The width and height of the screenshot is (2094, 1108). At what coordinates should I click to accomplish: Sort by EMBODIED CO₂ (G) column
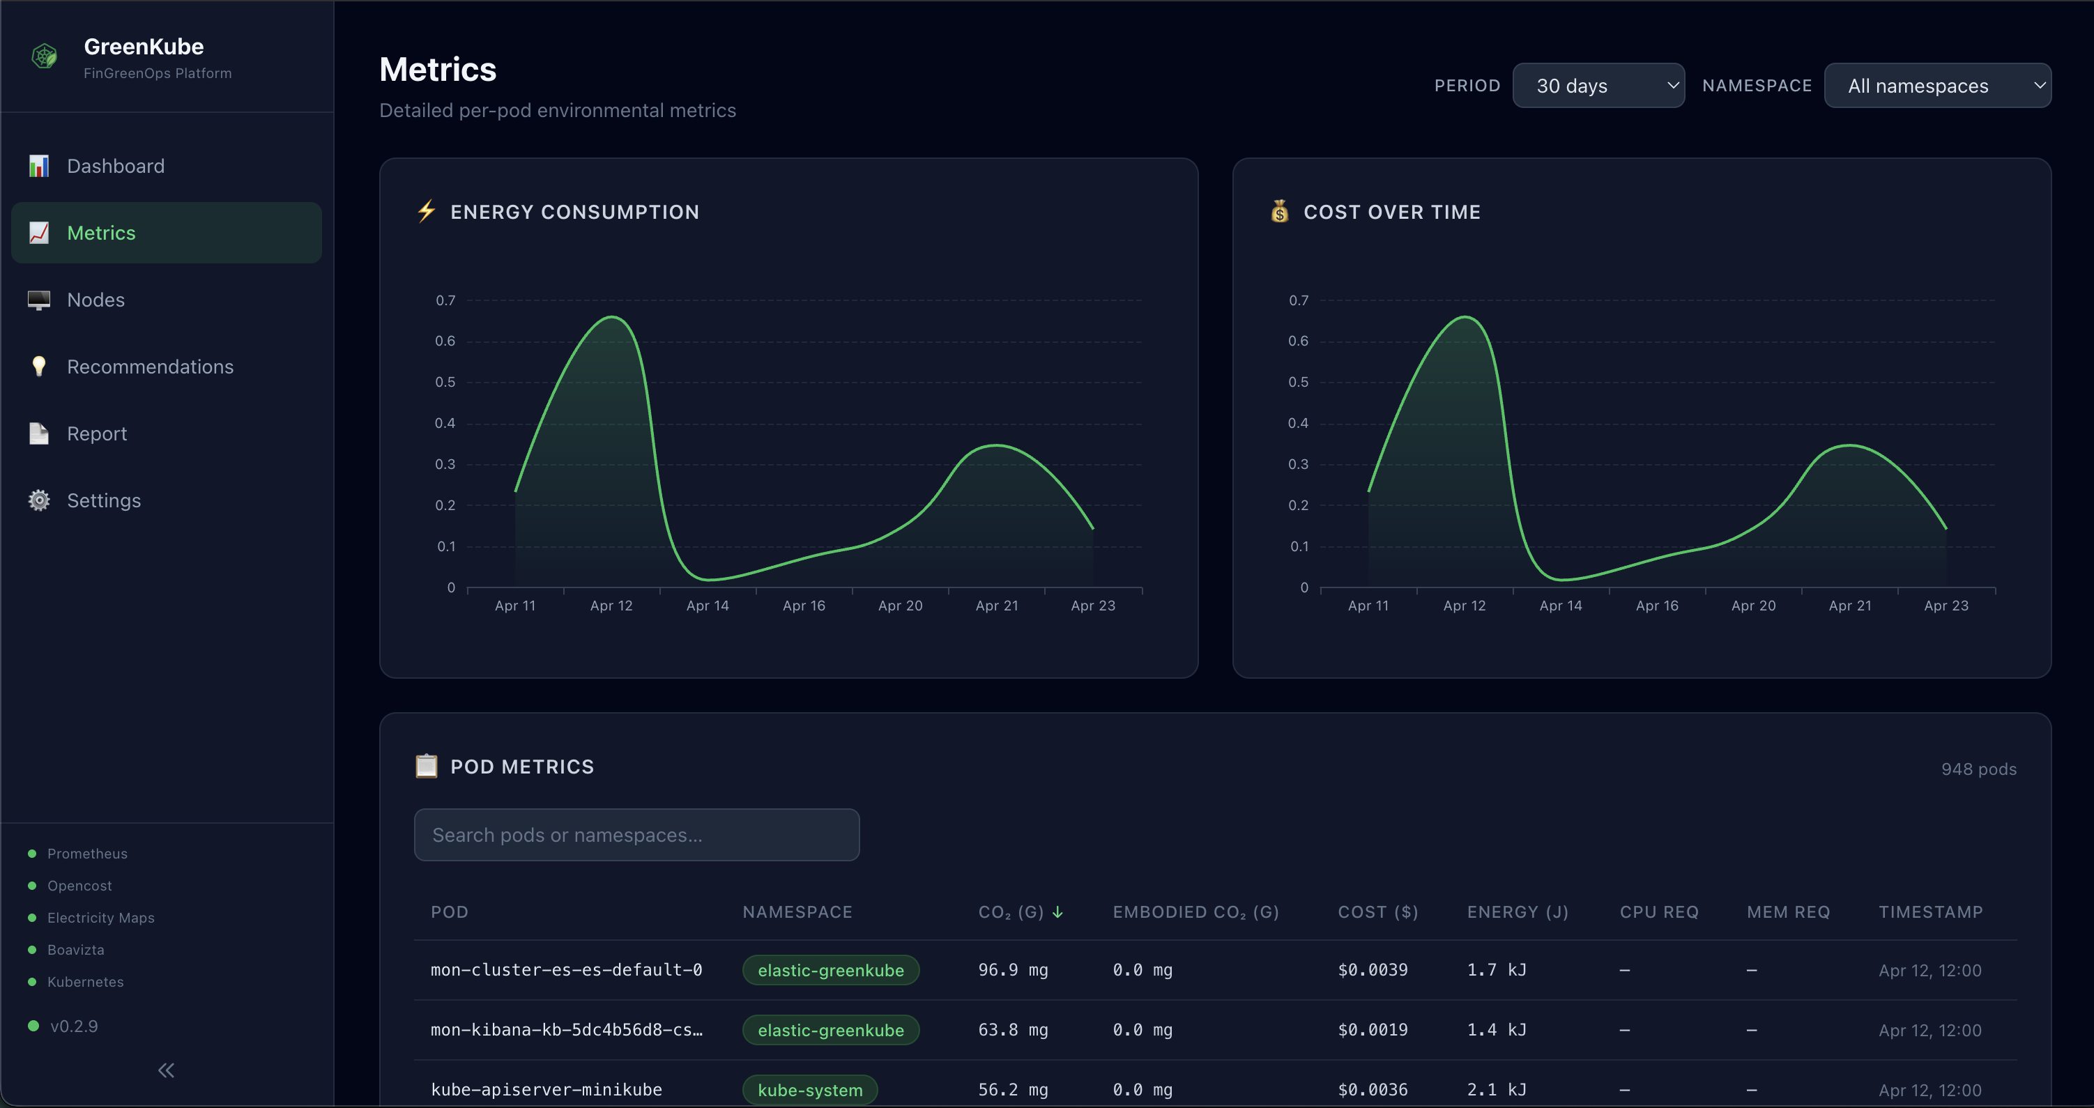[1195, 912]
